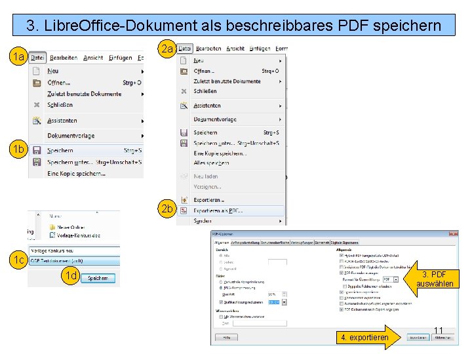This screenshot has height=354, width=472.
Task: Click the Speichern button in save dialog
Action: (x=98, y=278)
